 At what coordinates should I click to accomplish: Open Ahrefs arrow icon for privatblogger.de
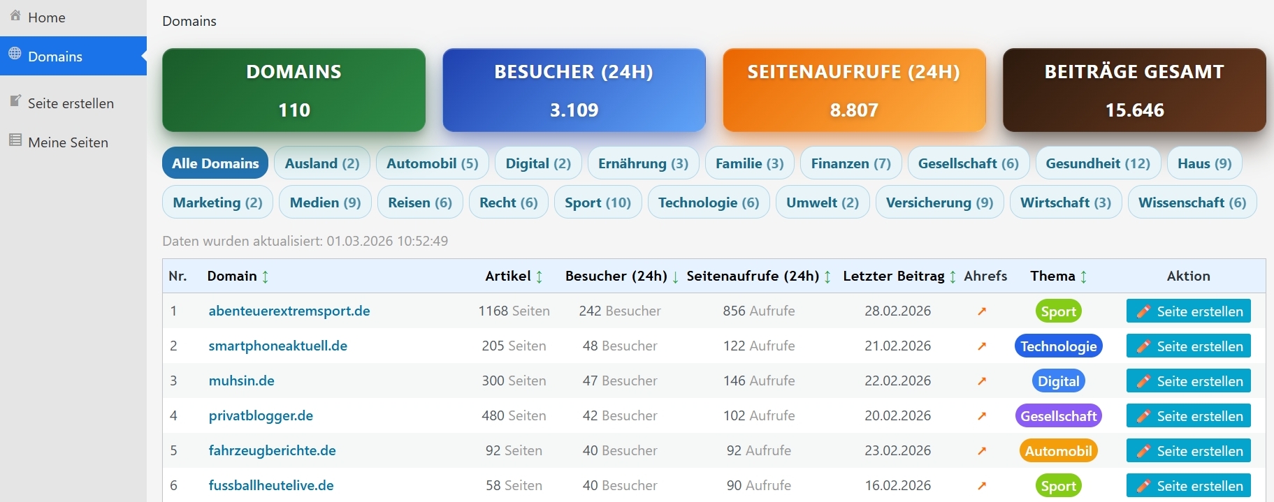click(x=982, y=416)
